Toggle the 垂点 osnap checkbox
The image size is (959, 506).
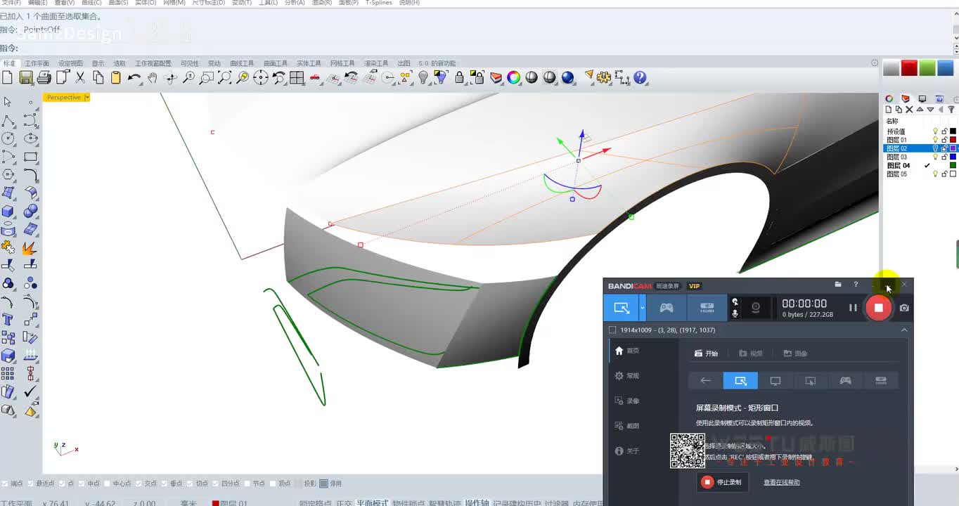(165, 484)
